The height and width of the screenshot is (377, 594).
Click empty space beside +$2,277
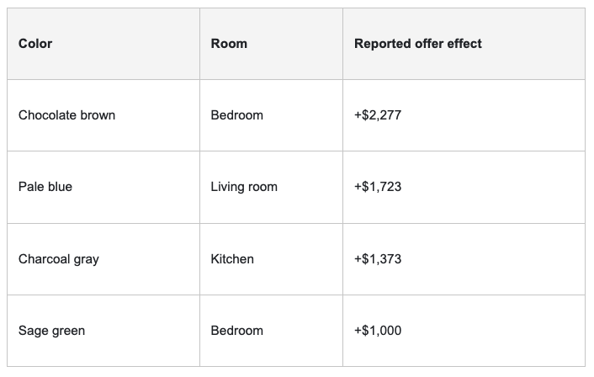(x=492, y=115)
